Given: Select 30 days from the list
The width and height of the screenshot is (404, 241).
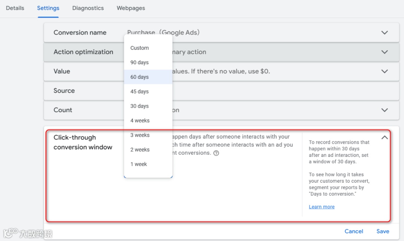Looking at the screenshot, I should [x=140, y=106].
